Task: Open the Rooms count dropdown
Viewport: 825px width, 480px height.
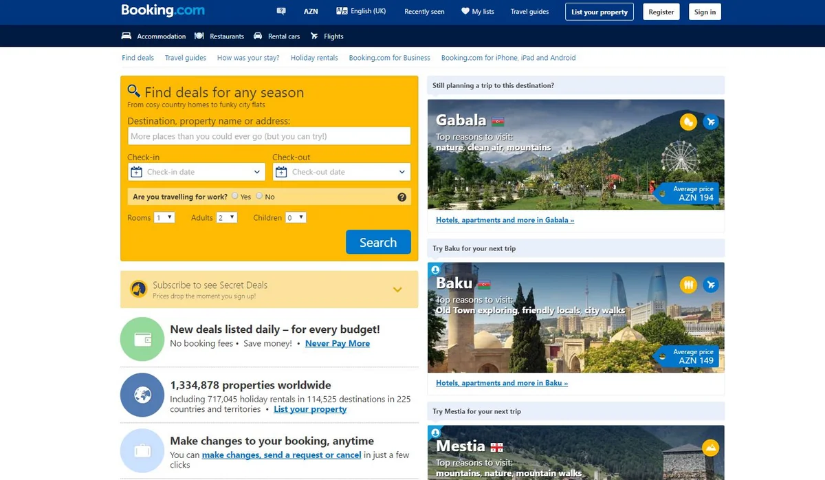Action: 164,217
